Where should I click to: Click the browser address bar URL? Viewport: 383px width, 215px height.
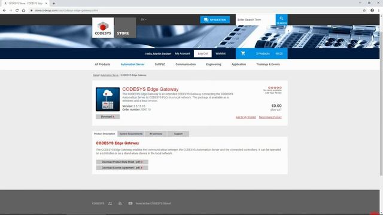pos(66,11)
